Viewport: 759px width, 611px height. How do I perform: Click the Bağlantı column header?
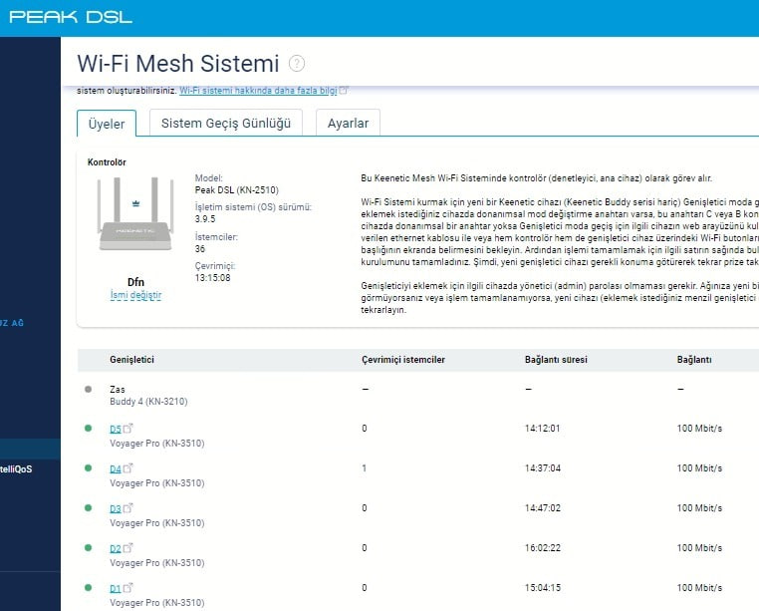coord(694,360)
